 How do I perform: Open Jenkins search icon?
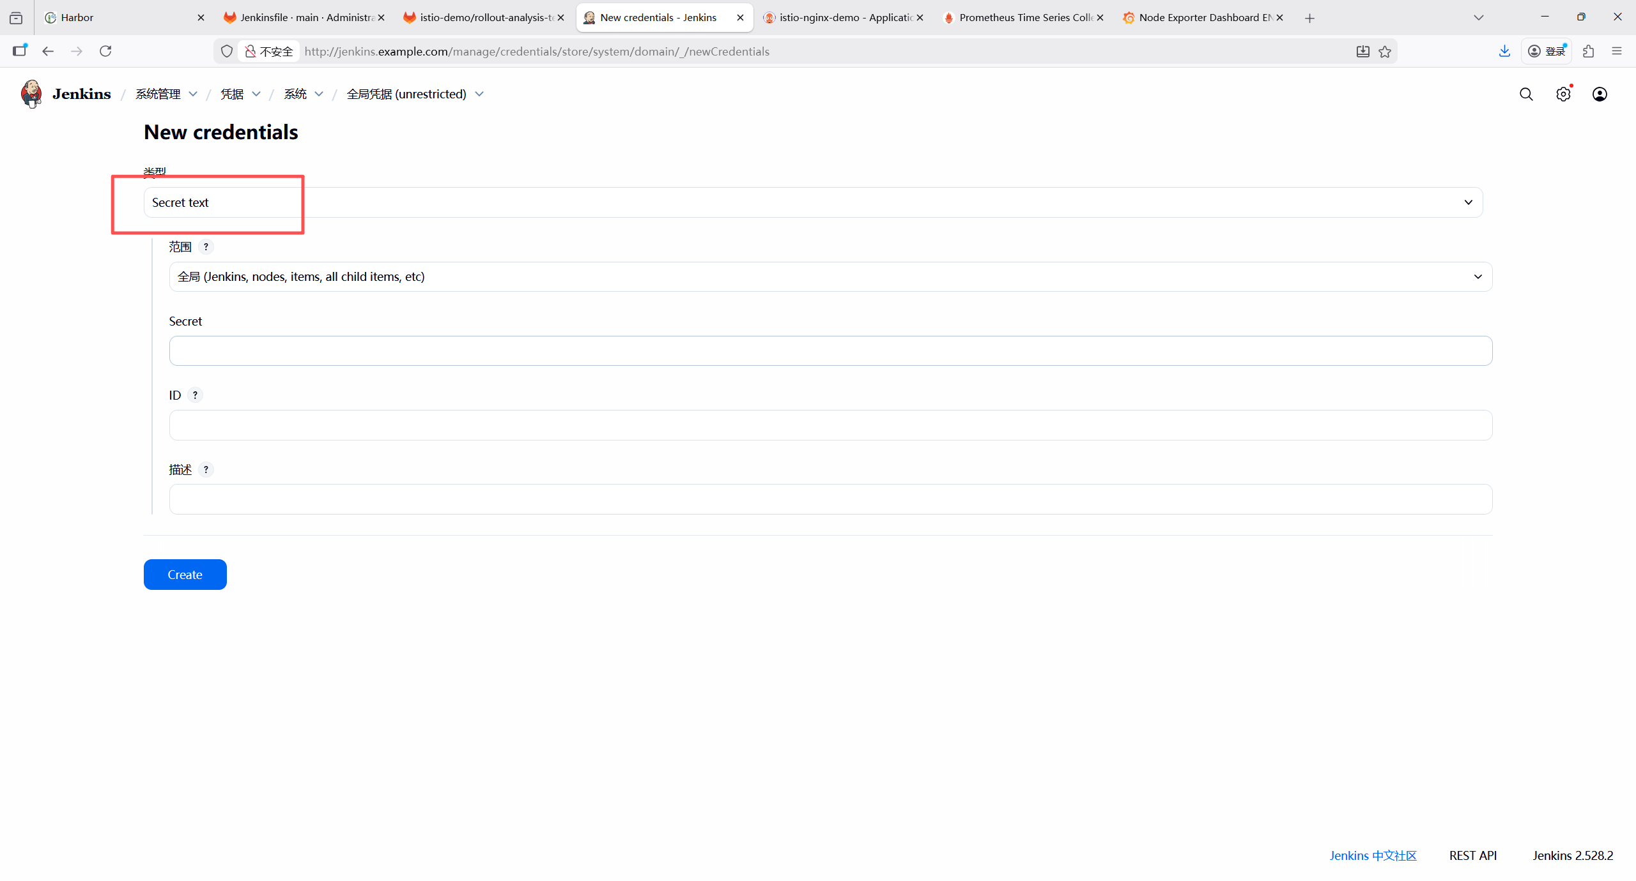1526,94
